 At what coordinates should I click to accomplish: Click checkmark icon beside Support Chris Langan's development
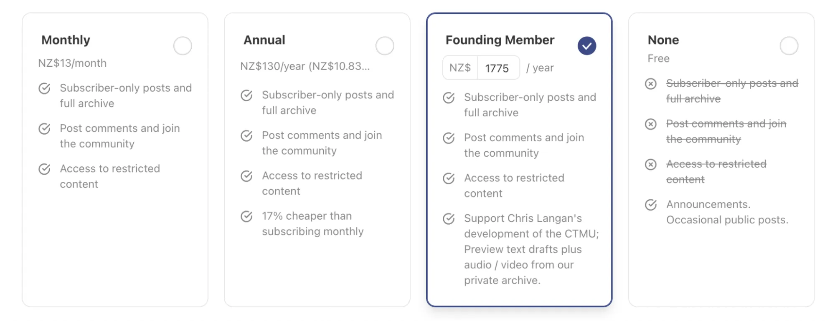tap(449, 219)
